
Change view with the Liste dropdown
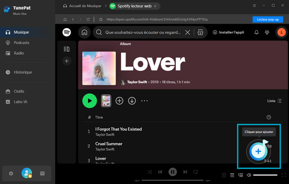tap(274, 101)
